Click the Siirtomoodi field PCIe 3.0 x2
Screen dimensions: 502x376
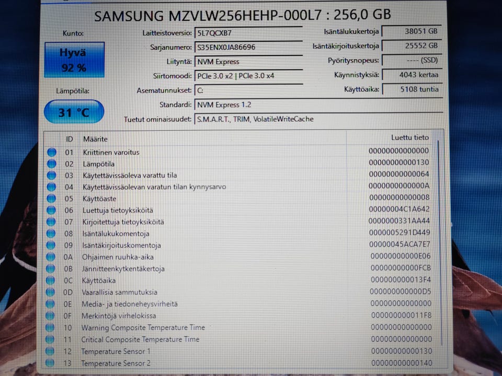pos(248,76)
